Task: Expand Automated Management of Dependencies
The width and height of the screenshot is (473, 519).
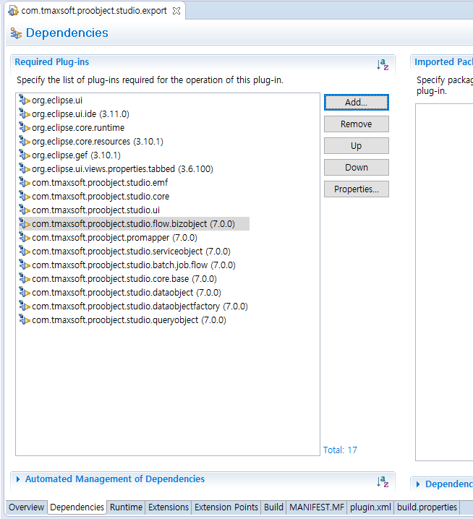Action: click(18, 479)
